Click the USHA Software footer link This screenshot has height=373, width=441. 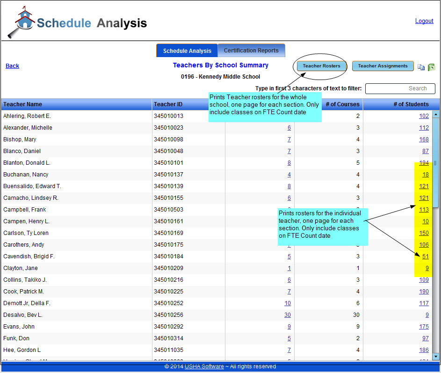pyautogui.click(x=204, y=366)
